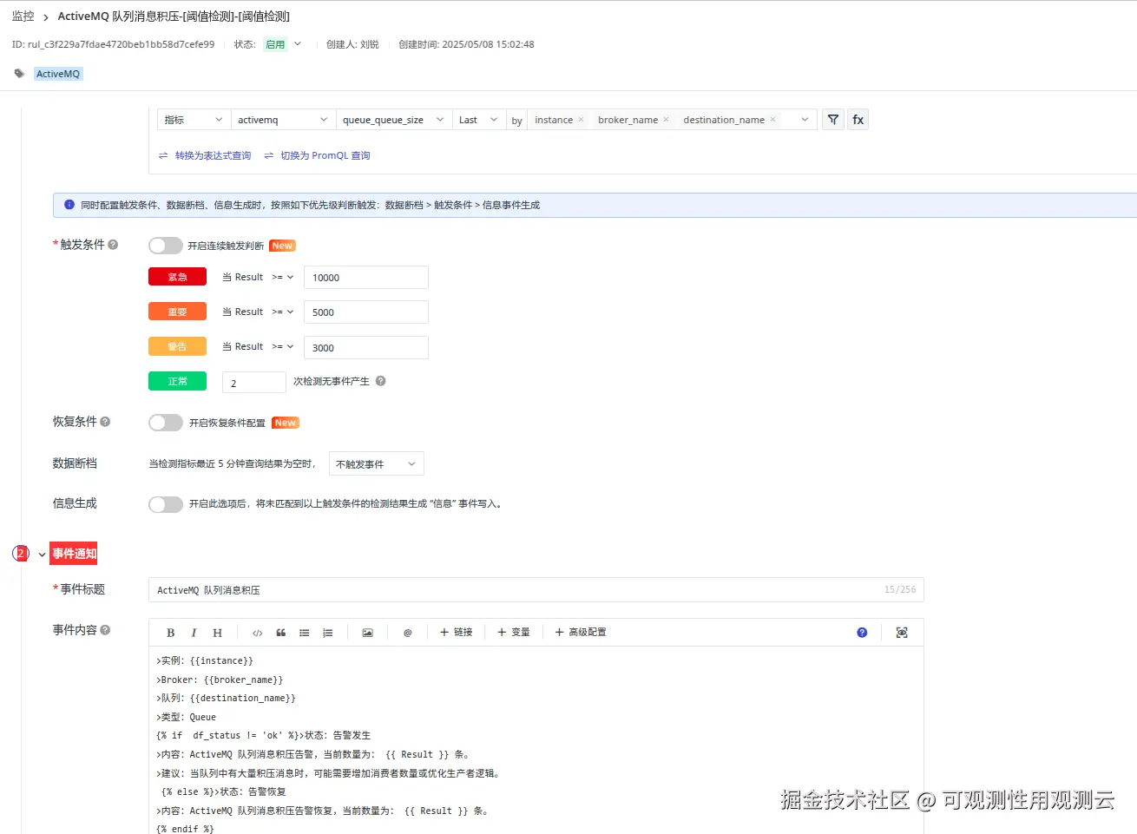1137x834 pixels.
Task: Open the fx function button
Action: [x=858, y=120]
